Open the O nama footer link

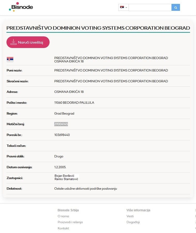pos(63,216)
